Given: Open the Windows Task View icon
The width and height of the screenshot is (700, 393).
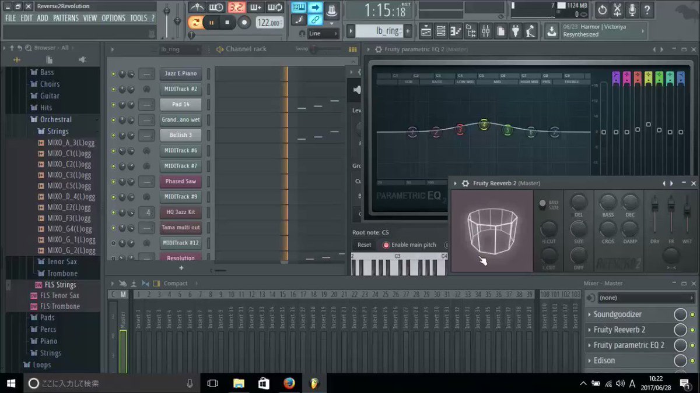Looking at the screenshot, I should pyautogui.click(x=213, y=383).
